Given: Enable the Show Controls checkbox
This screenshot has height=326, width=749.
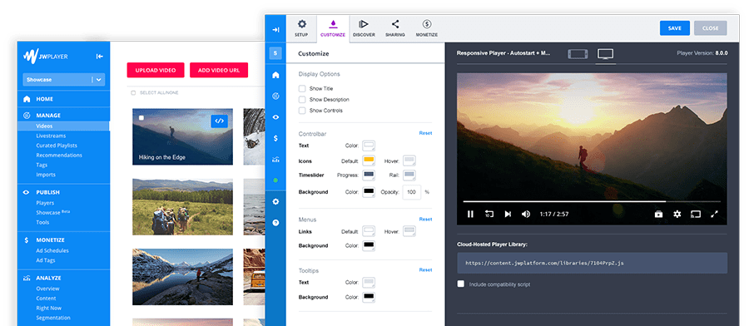Looking at the screenshot, I should coord(302,111).
